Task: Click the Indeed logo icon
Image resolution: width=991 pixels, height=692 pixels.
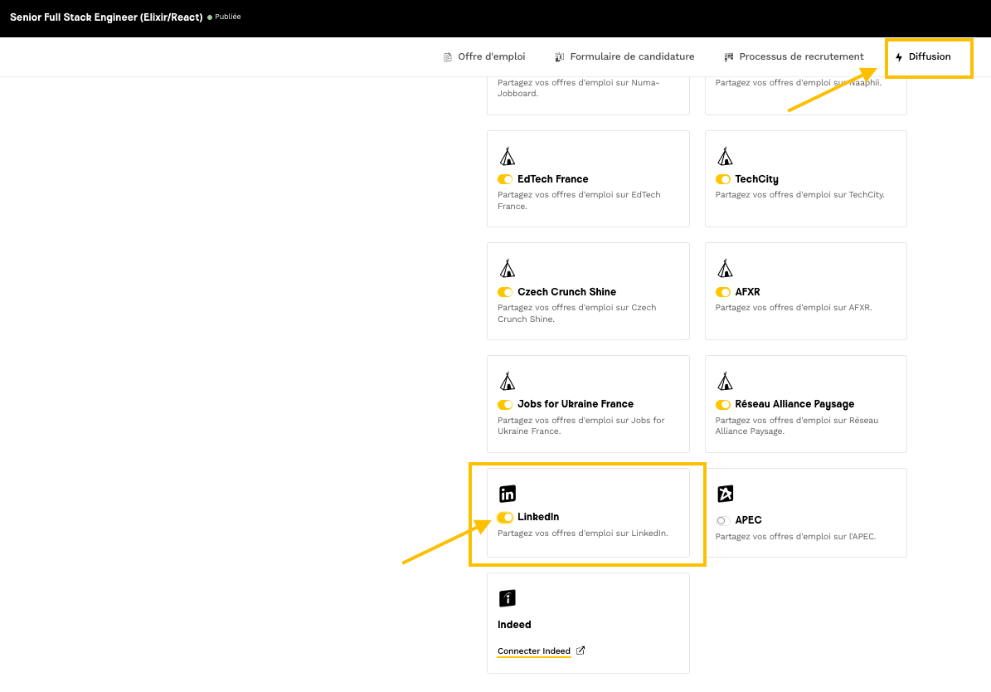Action: [x=508, y=597]
